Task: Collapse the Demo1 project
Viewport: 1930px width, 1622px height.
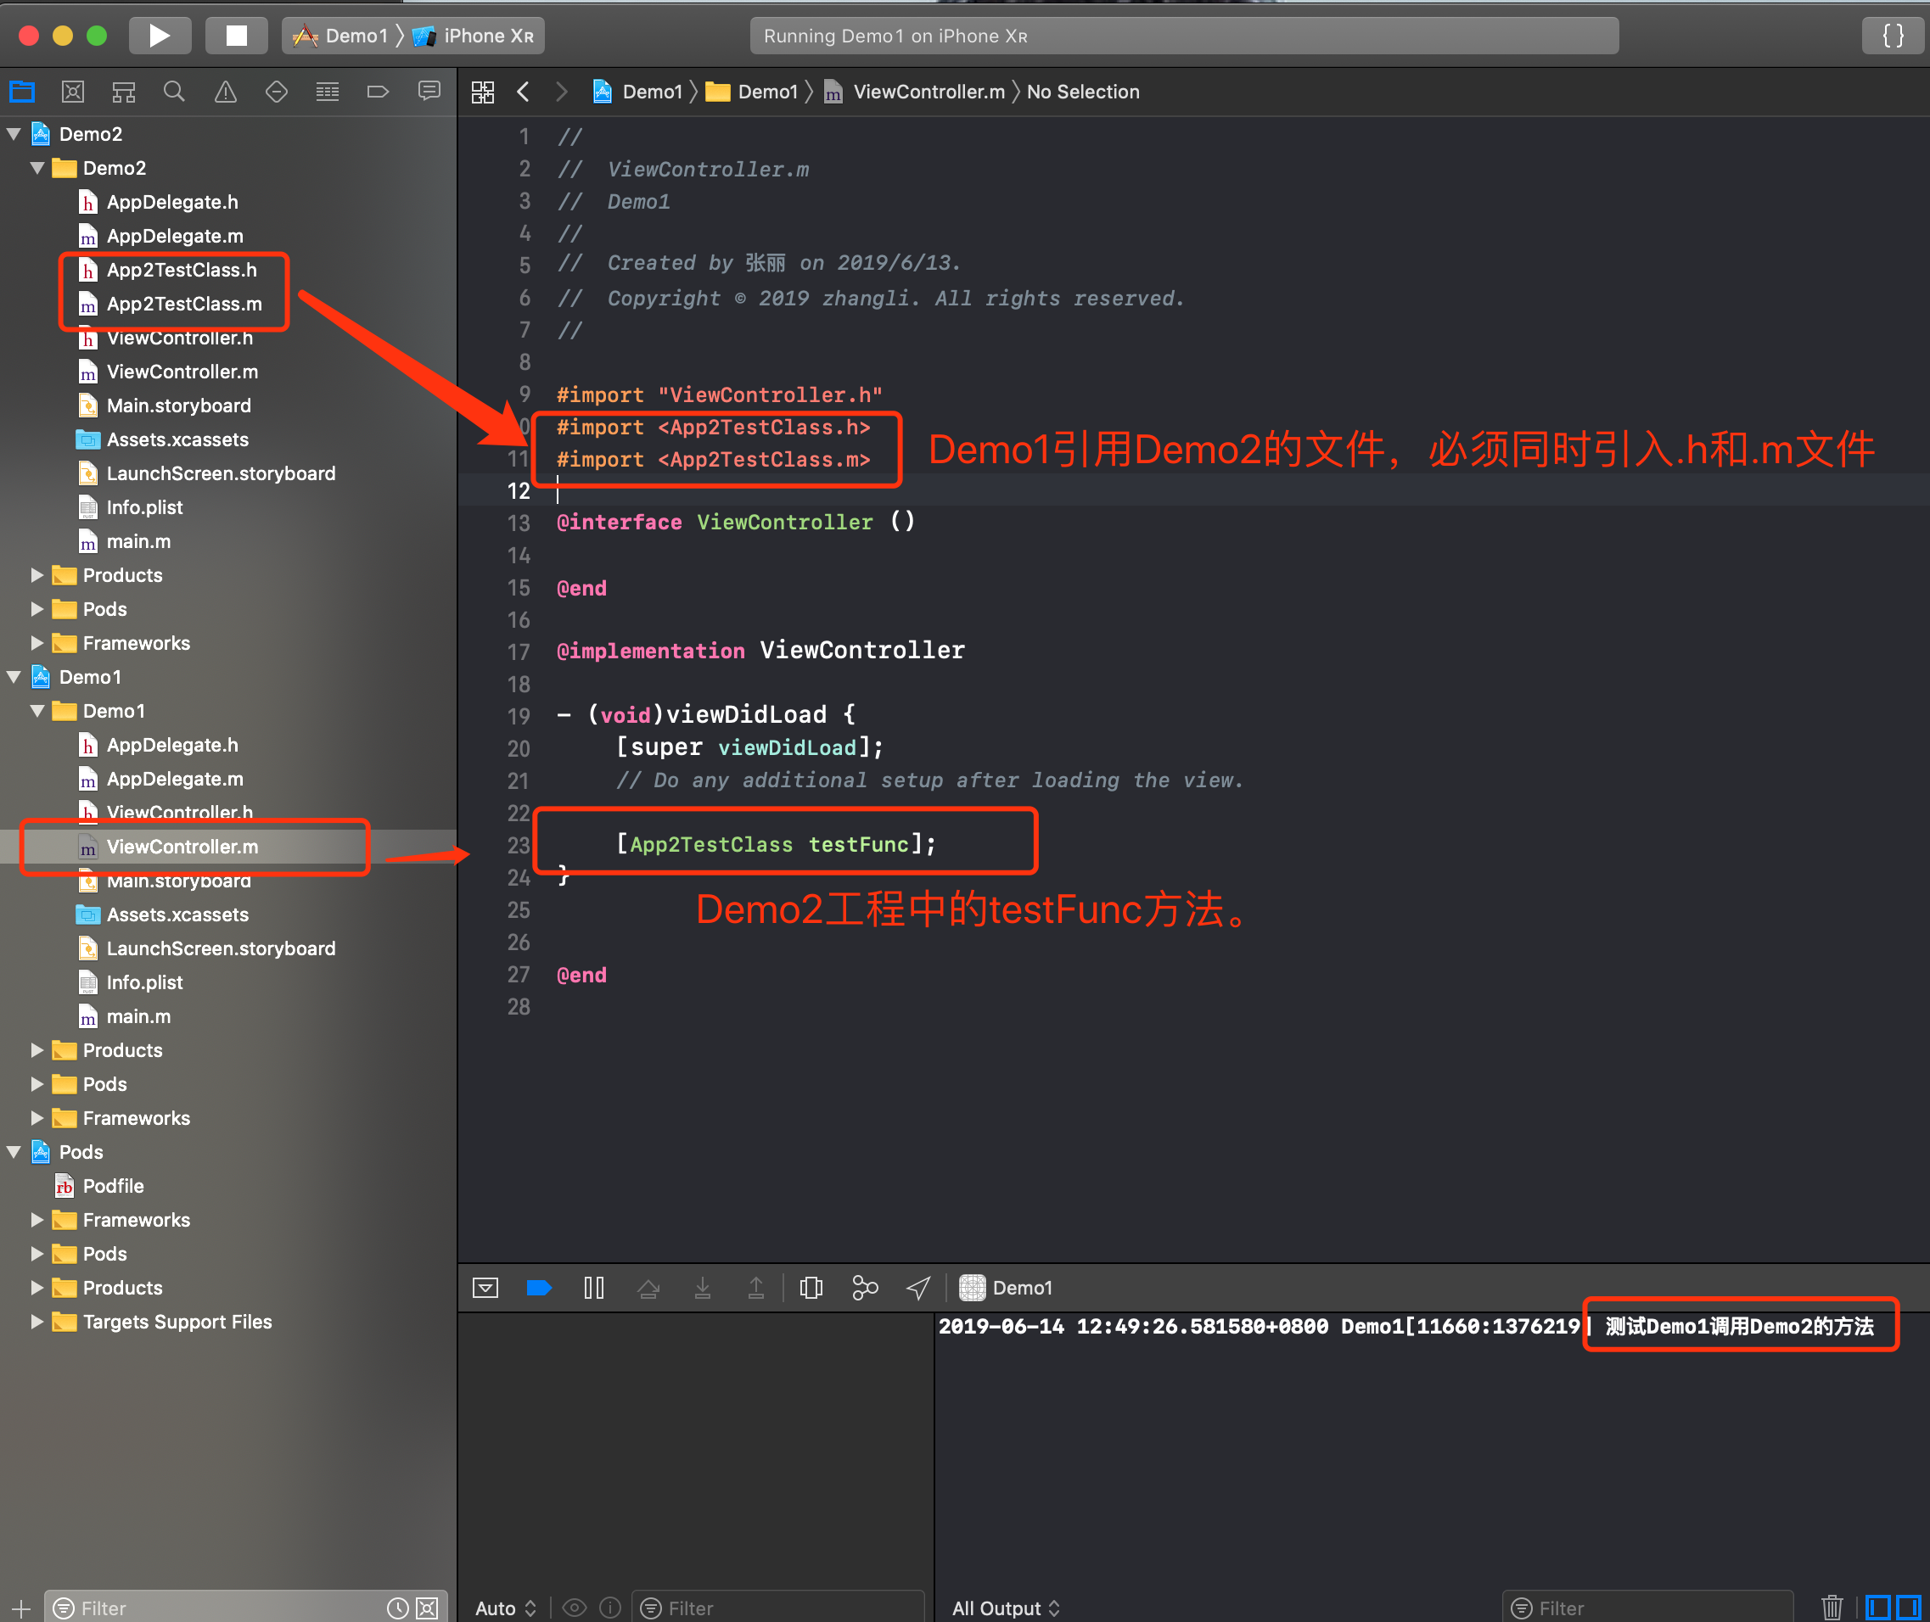Action: point(14,678)
